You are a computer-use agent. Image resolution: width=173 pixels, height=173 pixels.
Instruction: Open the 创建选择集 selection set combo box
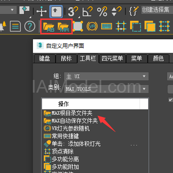pyautogui.click(x=157, y=10)
